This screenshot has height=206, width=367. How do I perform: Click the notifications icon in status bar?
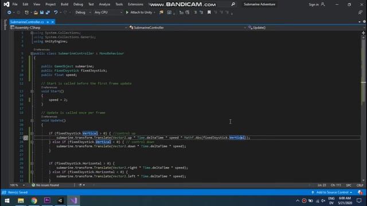pyautogui.click(x=360, y=192)
